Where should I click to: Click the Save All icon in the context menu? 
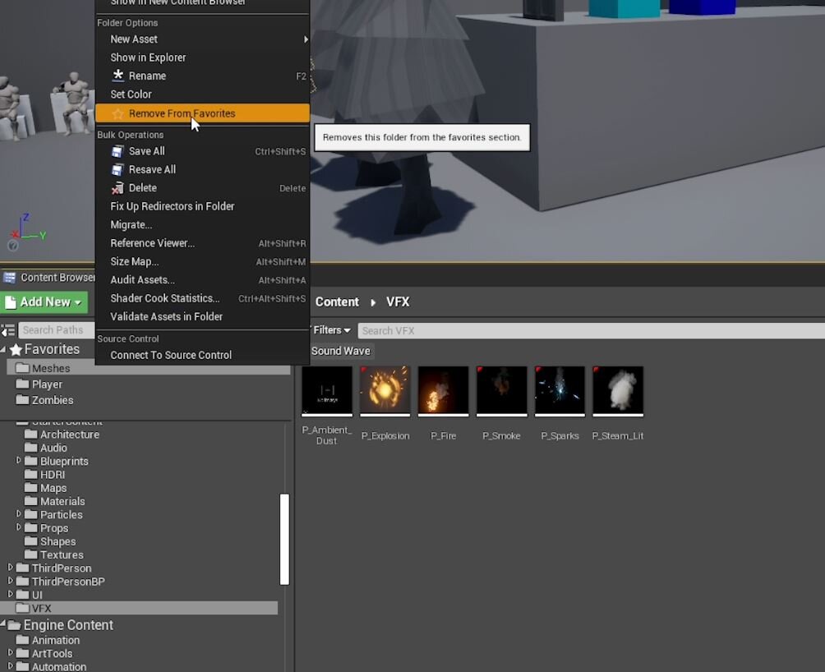click(x=117, y=151)
